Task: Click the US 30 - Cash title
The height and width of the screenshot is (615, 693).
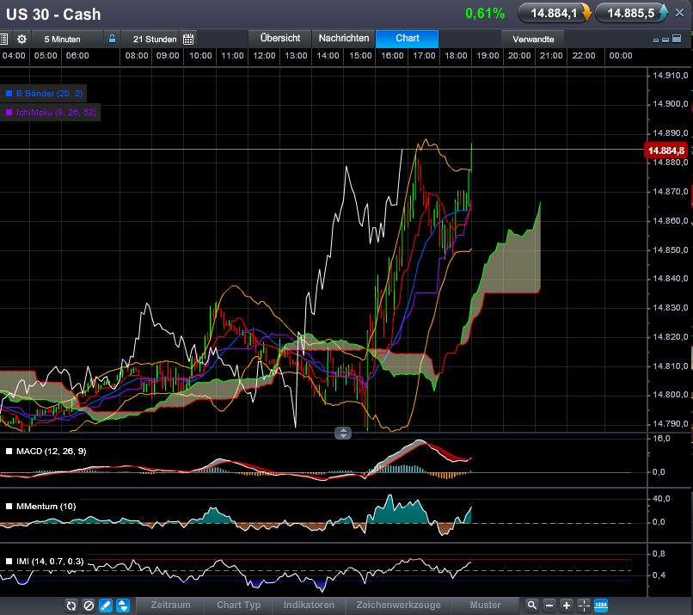Action: coord(53,14)
